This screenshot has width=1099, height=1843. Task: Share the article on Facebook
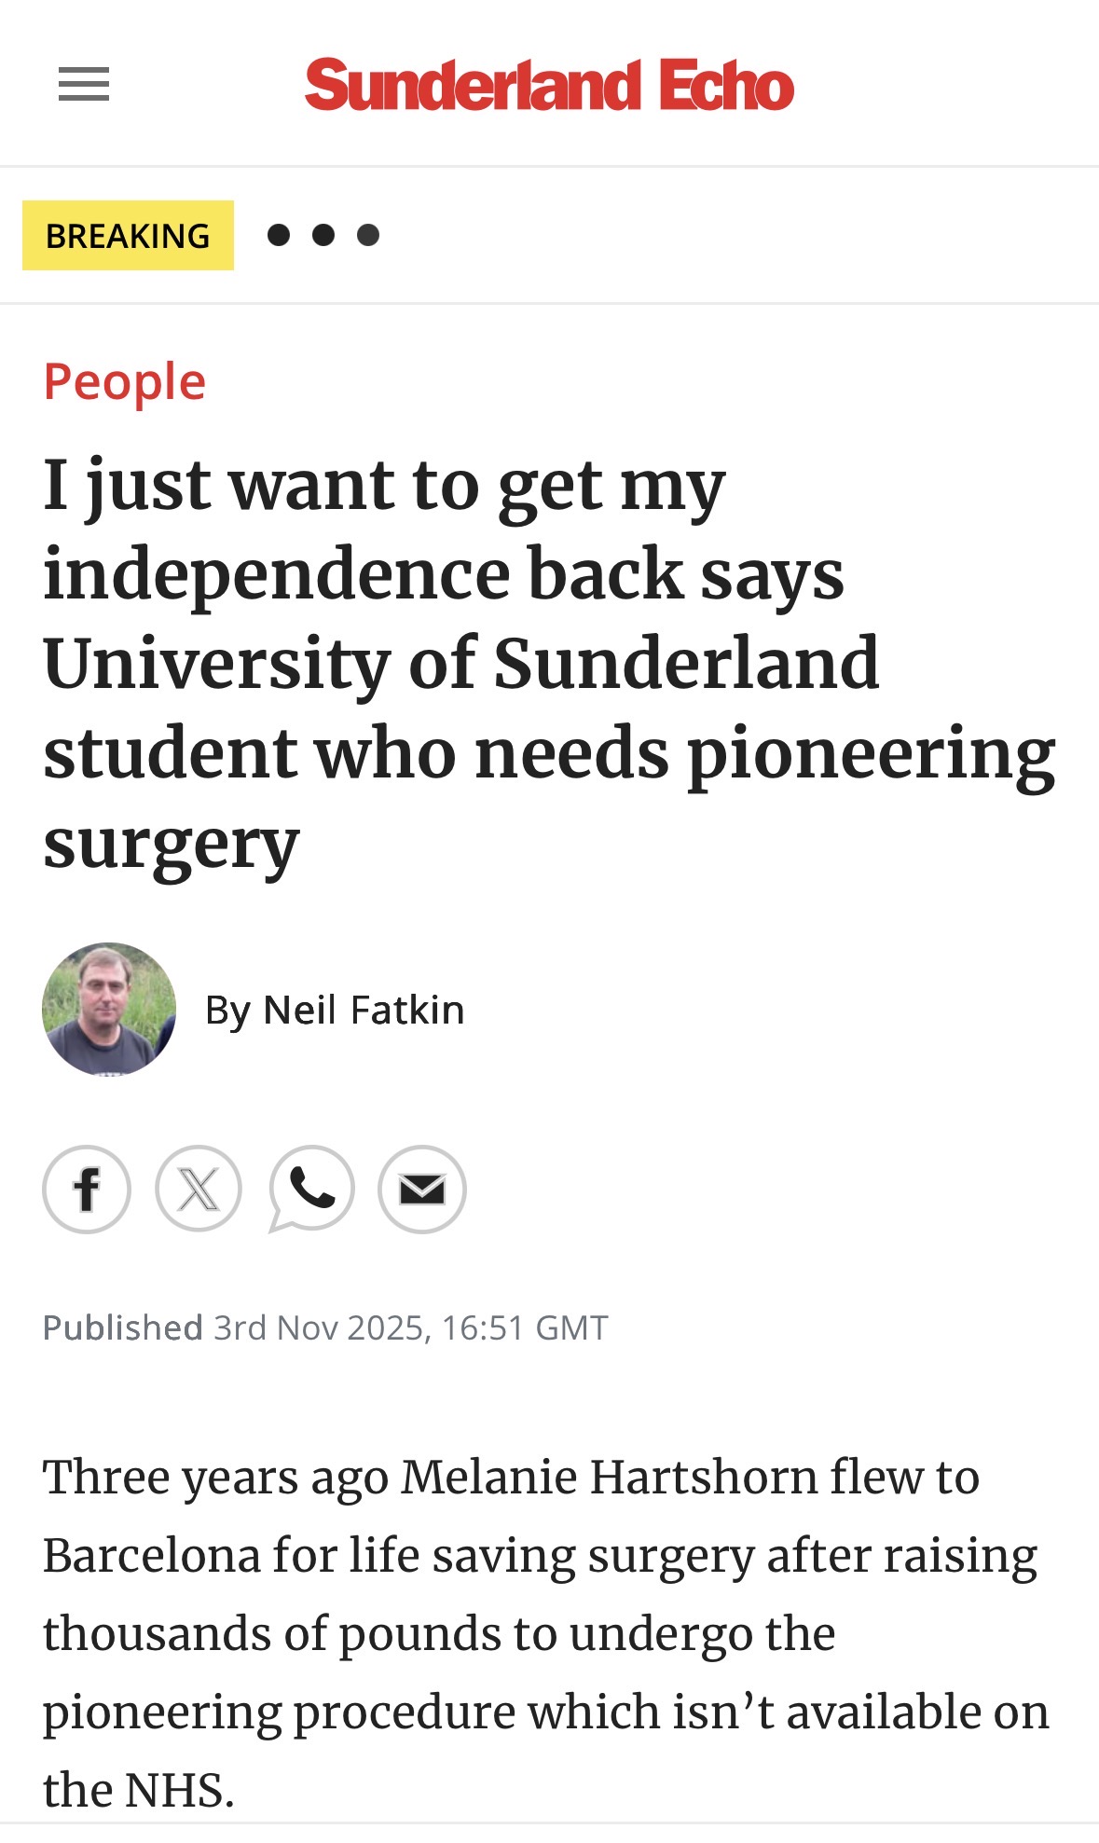87,1190
